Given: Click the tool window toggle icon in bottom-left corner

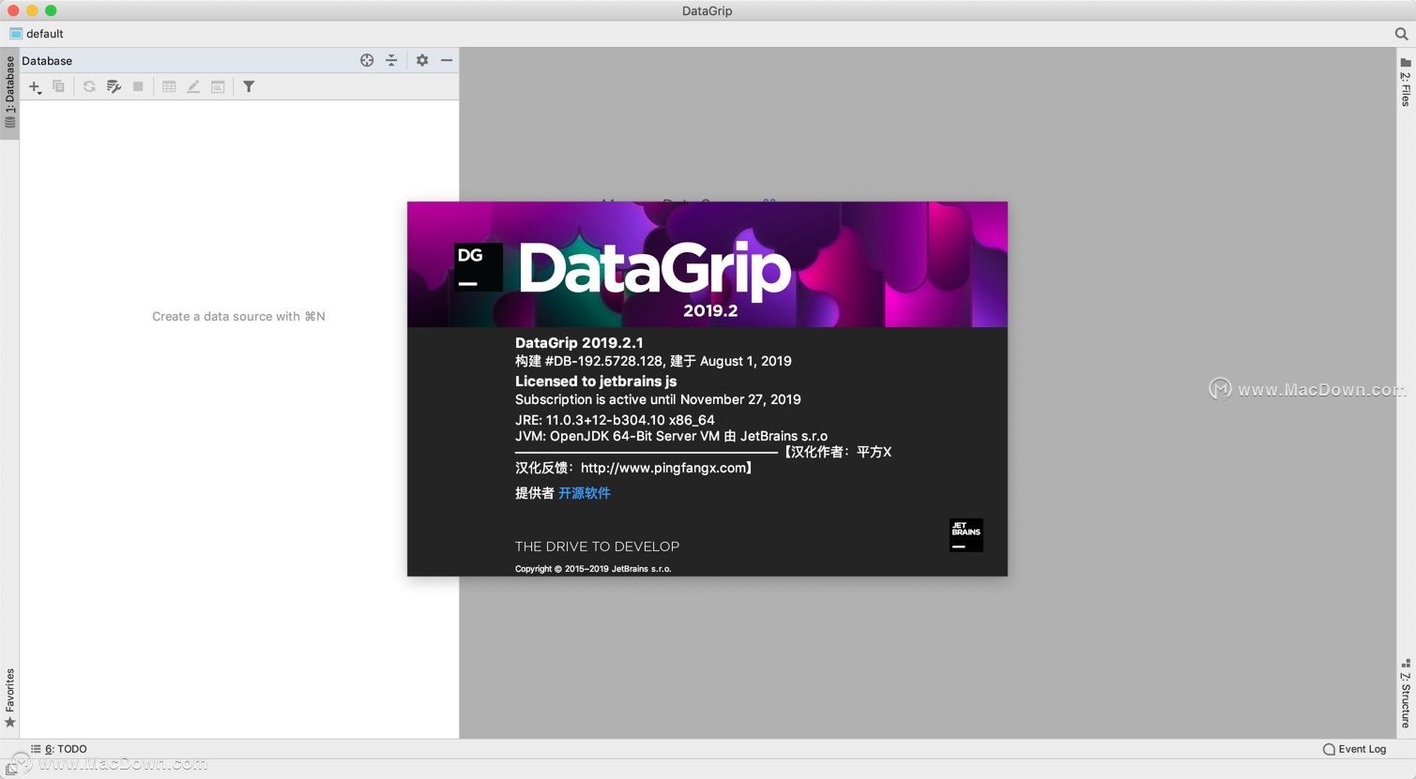Looking at the screenshot, I should tap(9, 767).
